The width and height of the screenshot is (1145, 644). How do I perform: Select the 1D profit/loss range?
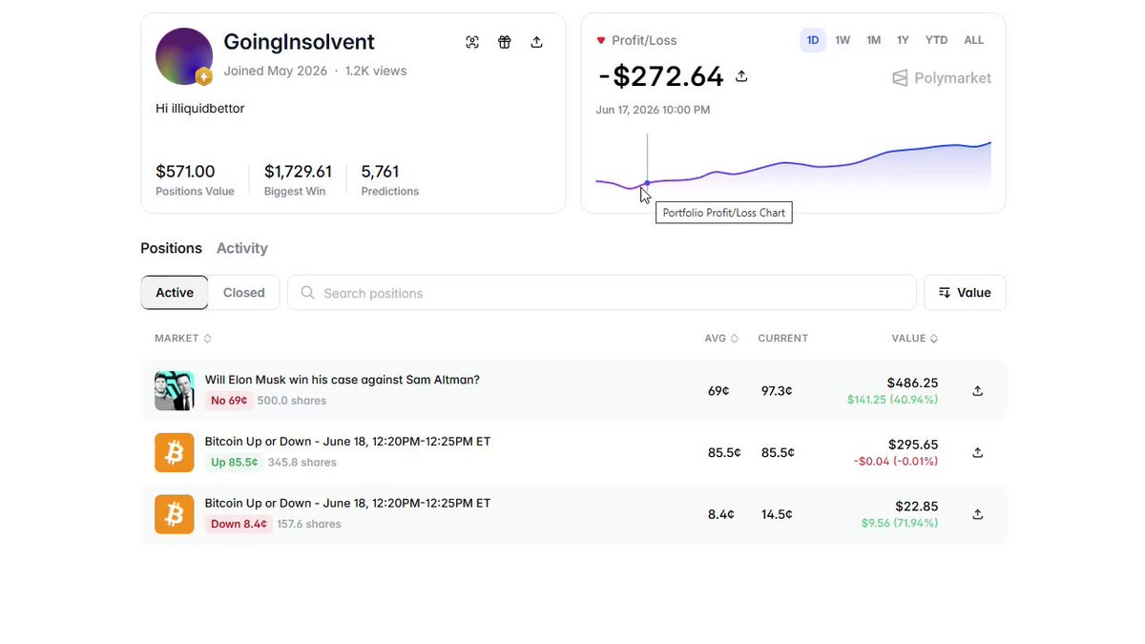tap(813, 40)
